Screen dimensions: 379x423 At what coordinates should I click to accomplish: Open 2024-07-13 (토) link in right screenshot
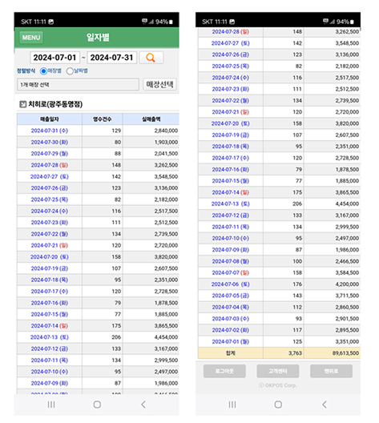[x=231, y=203]
